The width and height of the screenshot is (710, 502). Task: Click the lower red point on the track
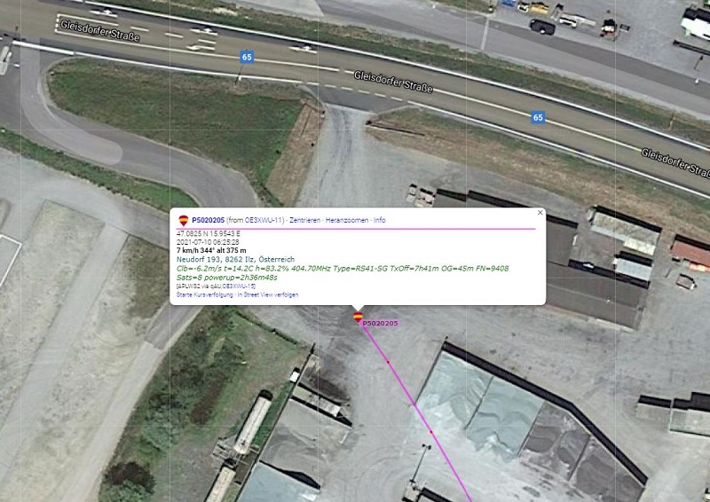[431, 432]
